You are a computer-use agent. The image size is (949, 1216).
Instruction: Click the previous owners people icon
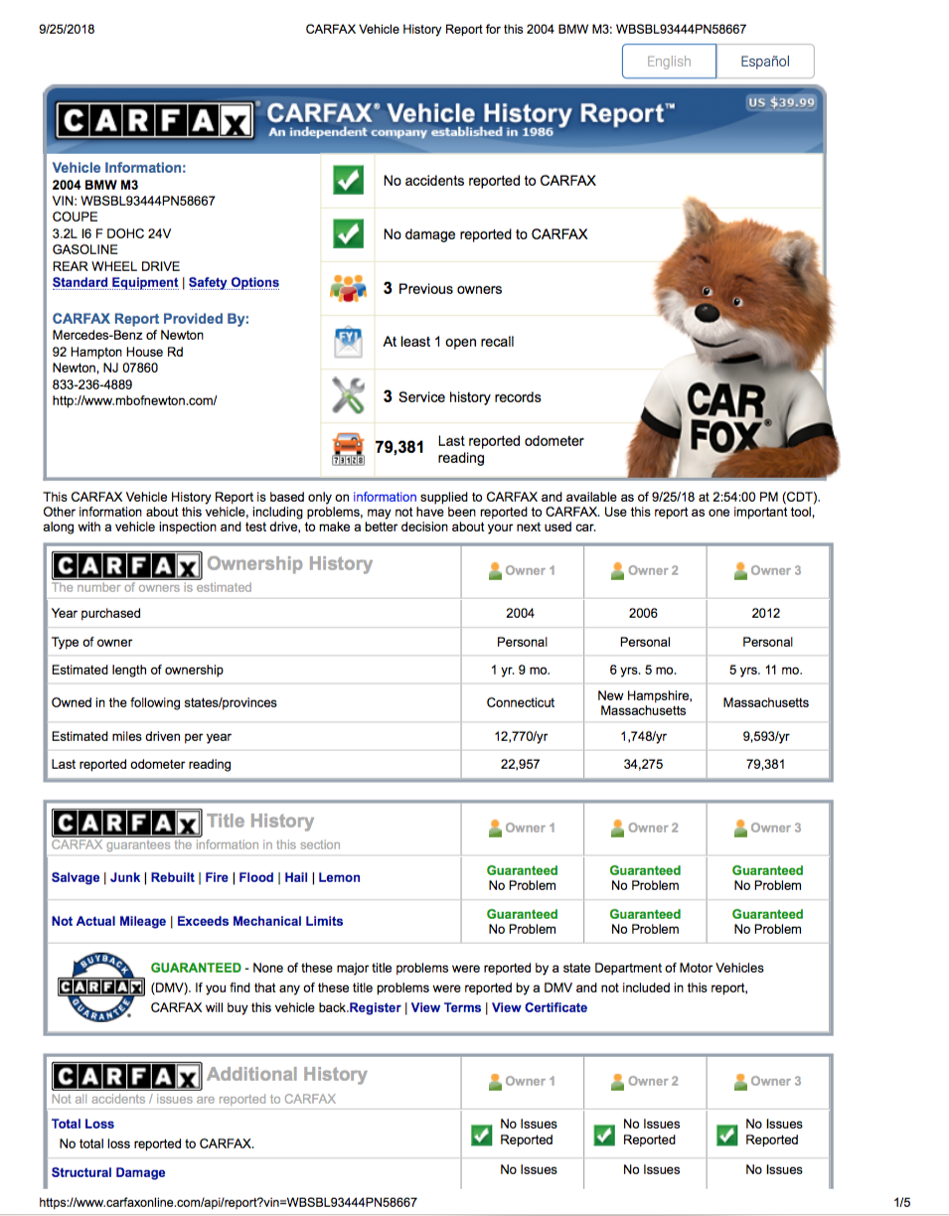[x=346, y=289]
